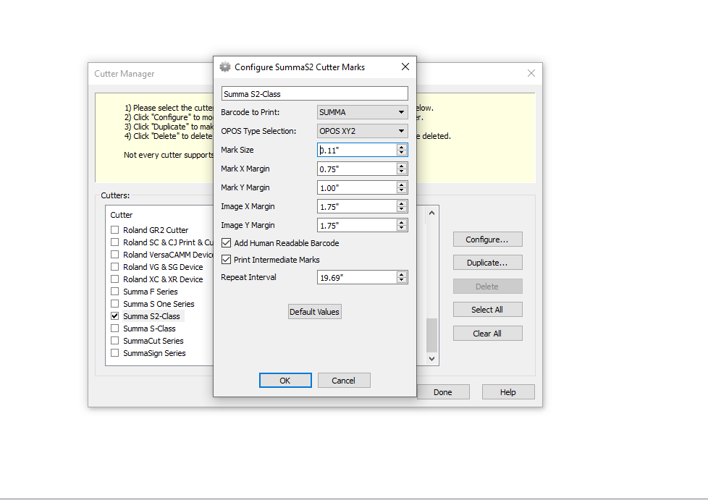
Task: Click the cutter list scroll up arrow
Action: [x=431, y=213]
